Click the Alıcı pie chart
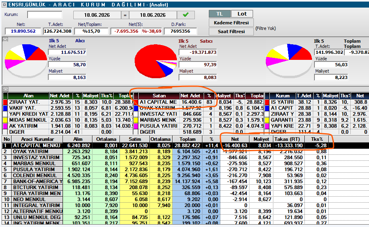The height and width of the screenshot is (227, 369). [26, 60]
